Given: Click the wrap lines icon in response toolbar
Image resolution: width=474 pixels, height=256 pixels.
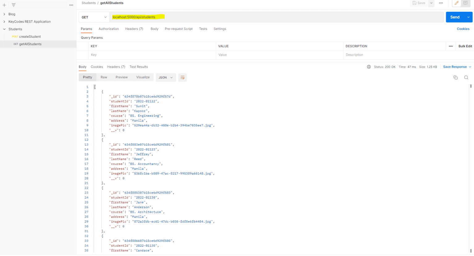Looking at the screenshot, I should (182, 78).
